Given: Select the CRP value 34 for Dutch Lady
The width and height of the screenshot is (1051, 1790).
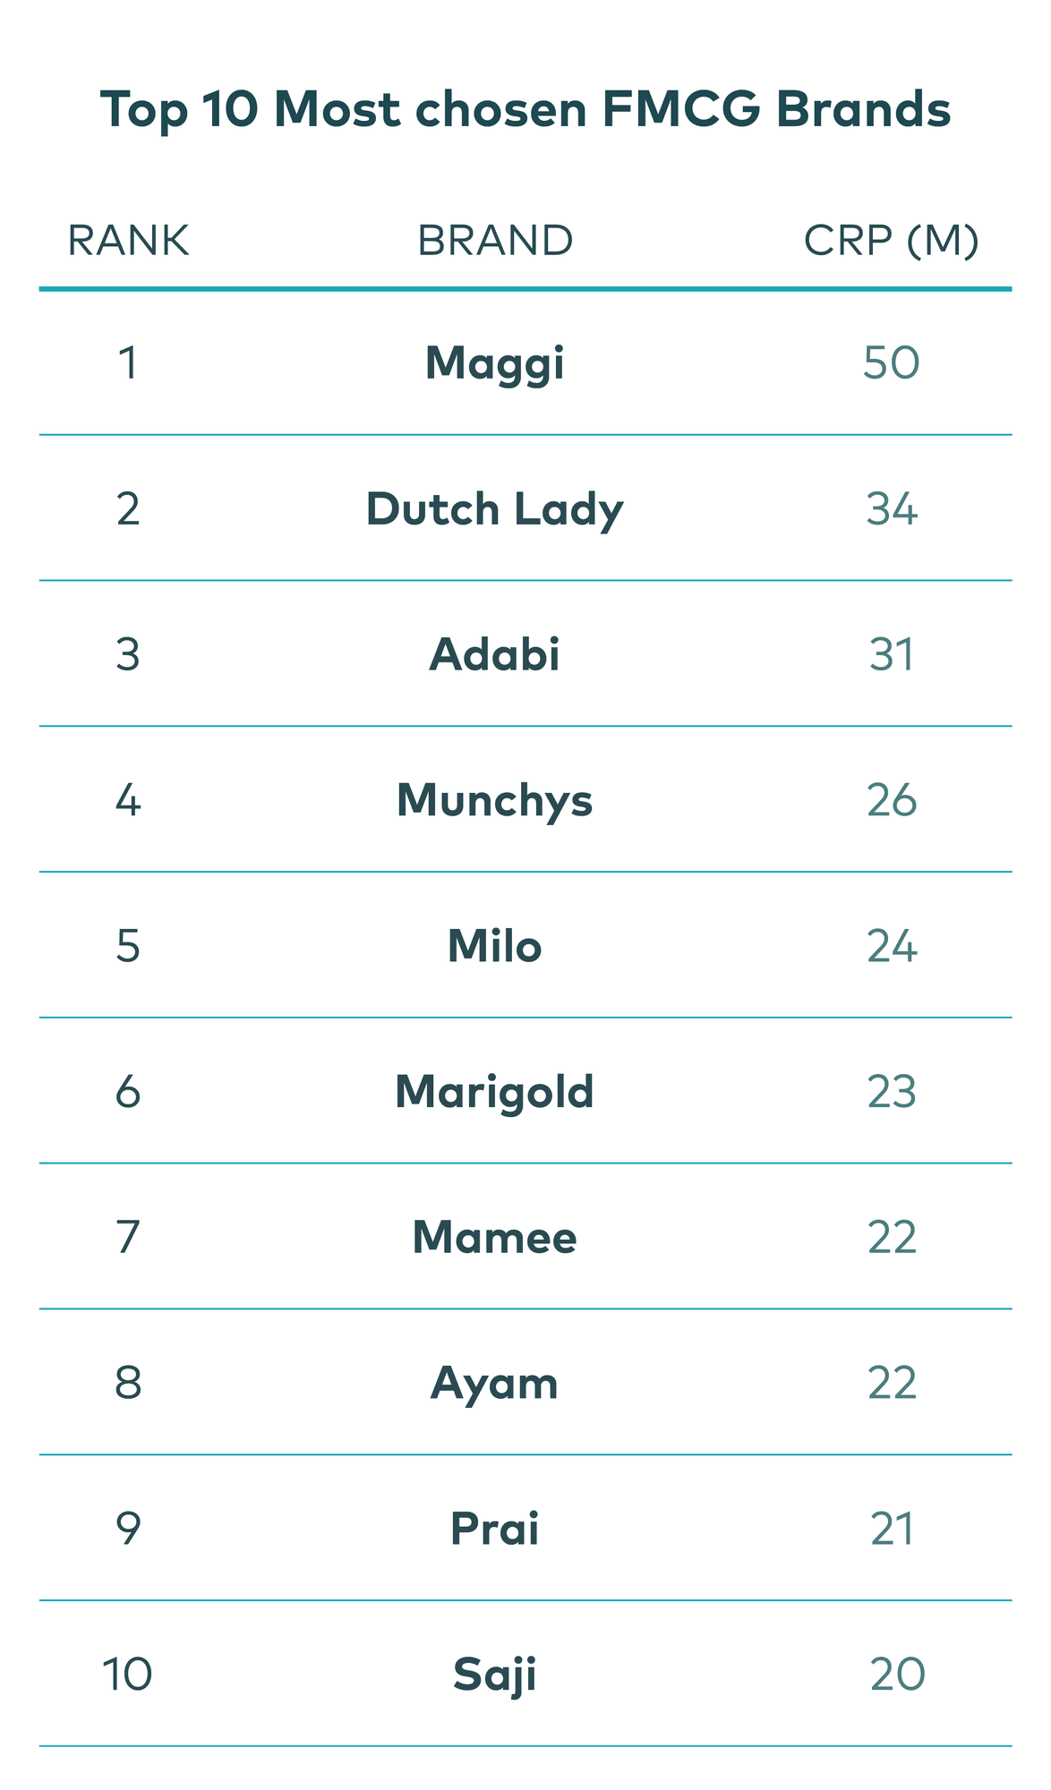Looking at the screenshot, I should 892,509.
